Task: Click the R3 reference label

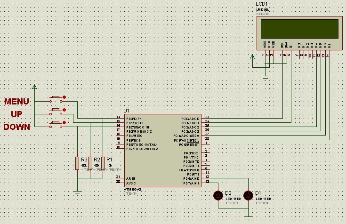Action: coord(84,160)
